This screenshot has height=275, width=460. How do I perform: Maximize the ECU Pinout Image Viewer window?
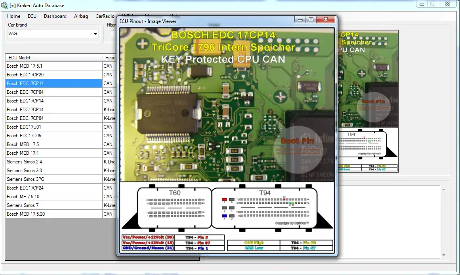(311, 20)
